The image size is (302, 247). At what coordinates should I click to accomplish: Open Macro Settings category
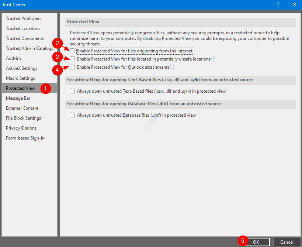20,78
